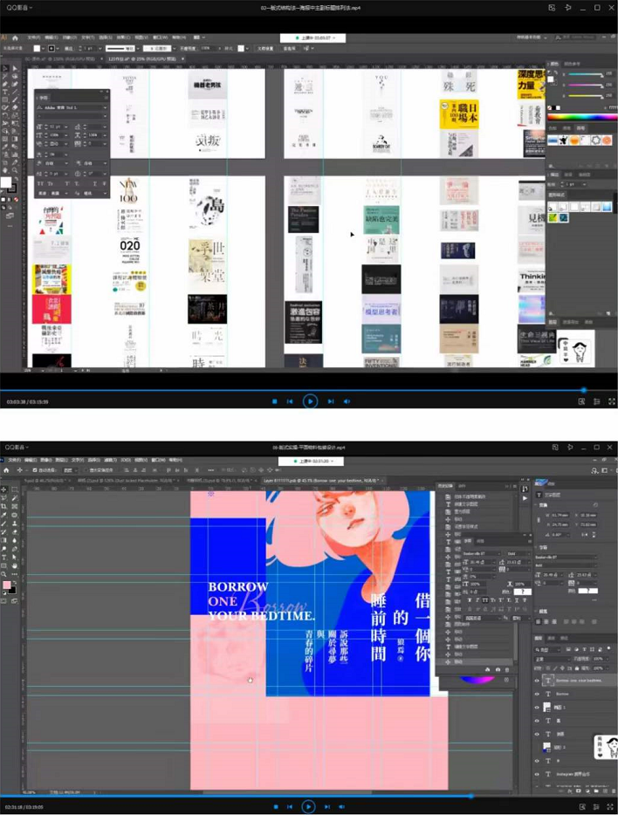Play the video in the bottom QQ影音 player

pyautogui.click(x=308, y=806)
